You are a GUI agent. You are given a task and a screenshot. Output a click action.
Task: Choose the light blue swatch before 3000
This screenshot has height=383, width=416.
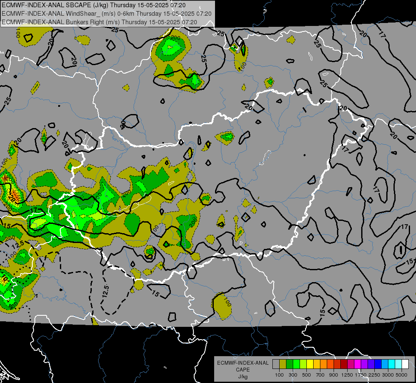coord(385,364)
